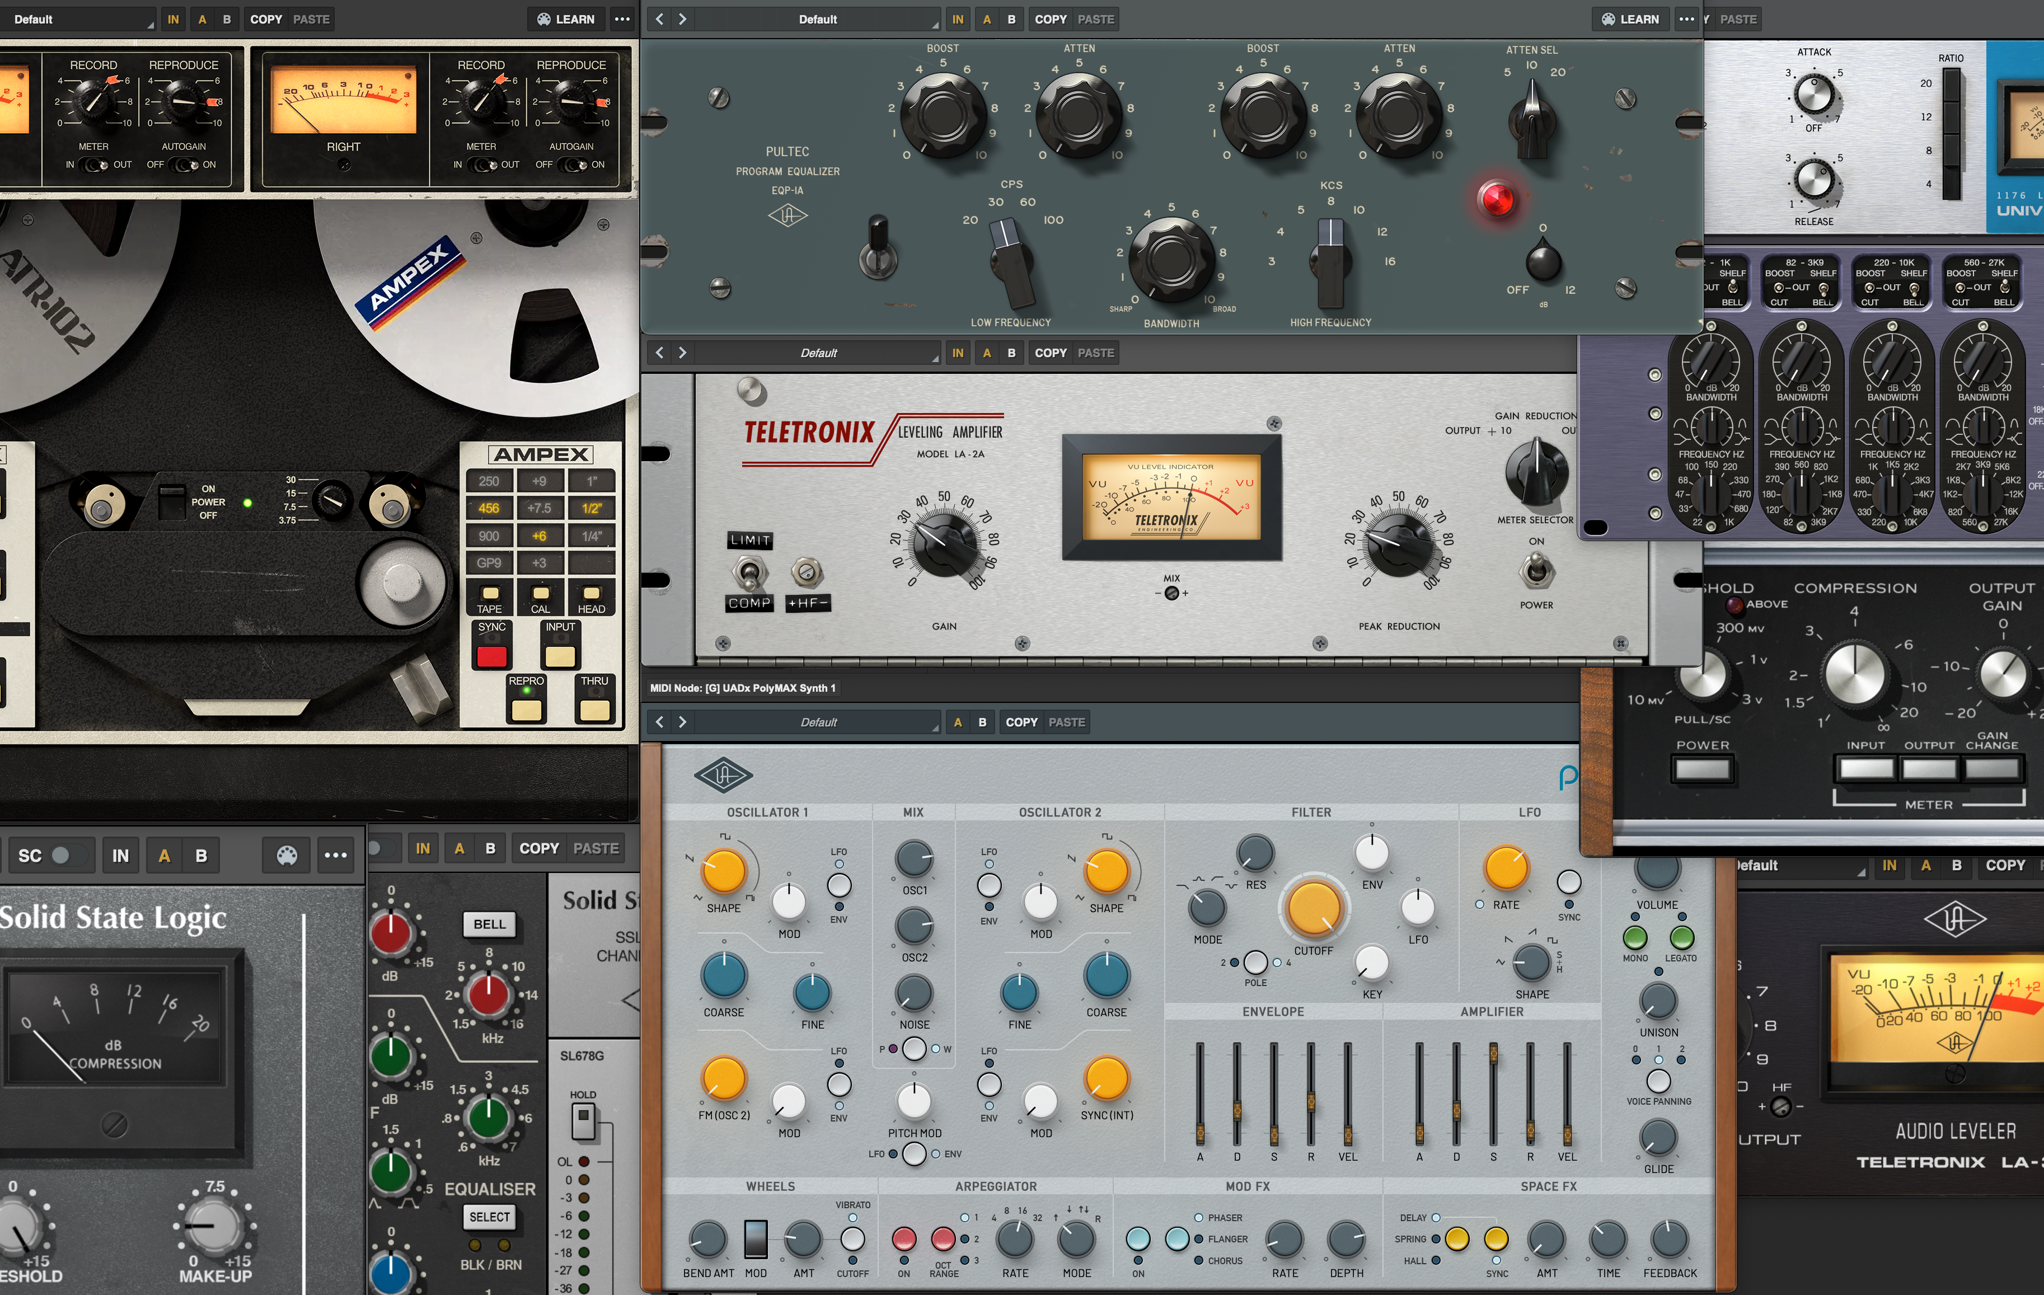Open the three-dots menu in the Pultec toolbar
Viewport: 2044px width, 1295px height.
coord(1687,18)
